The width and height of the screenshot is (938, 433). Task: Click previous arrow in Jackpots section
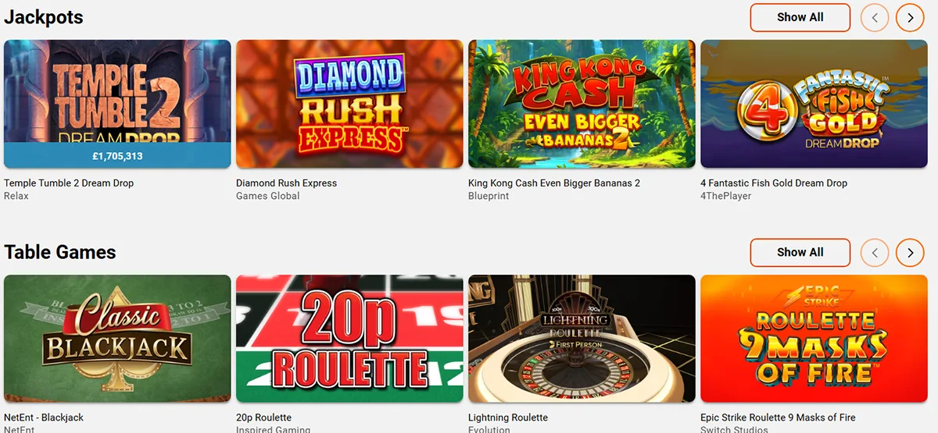pos(875,17)
